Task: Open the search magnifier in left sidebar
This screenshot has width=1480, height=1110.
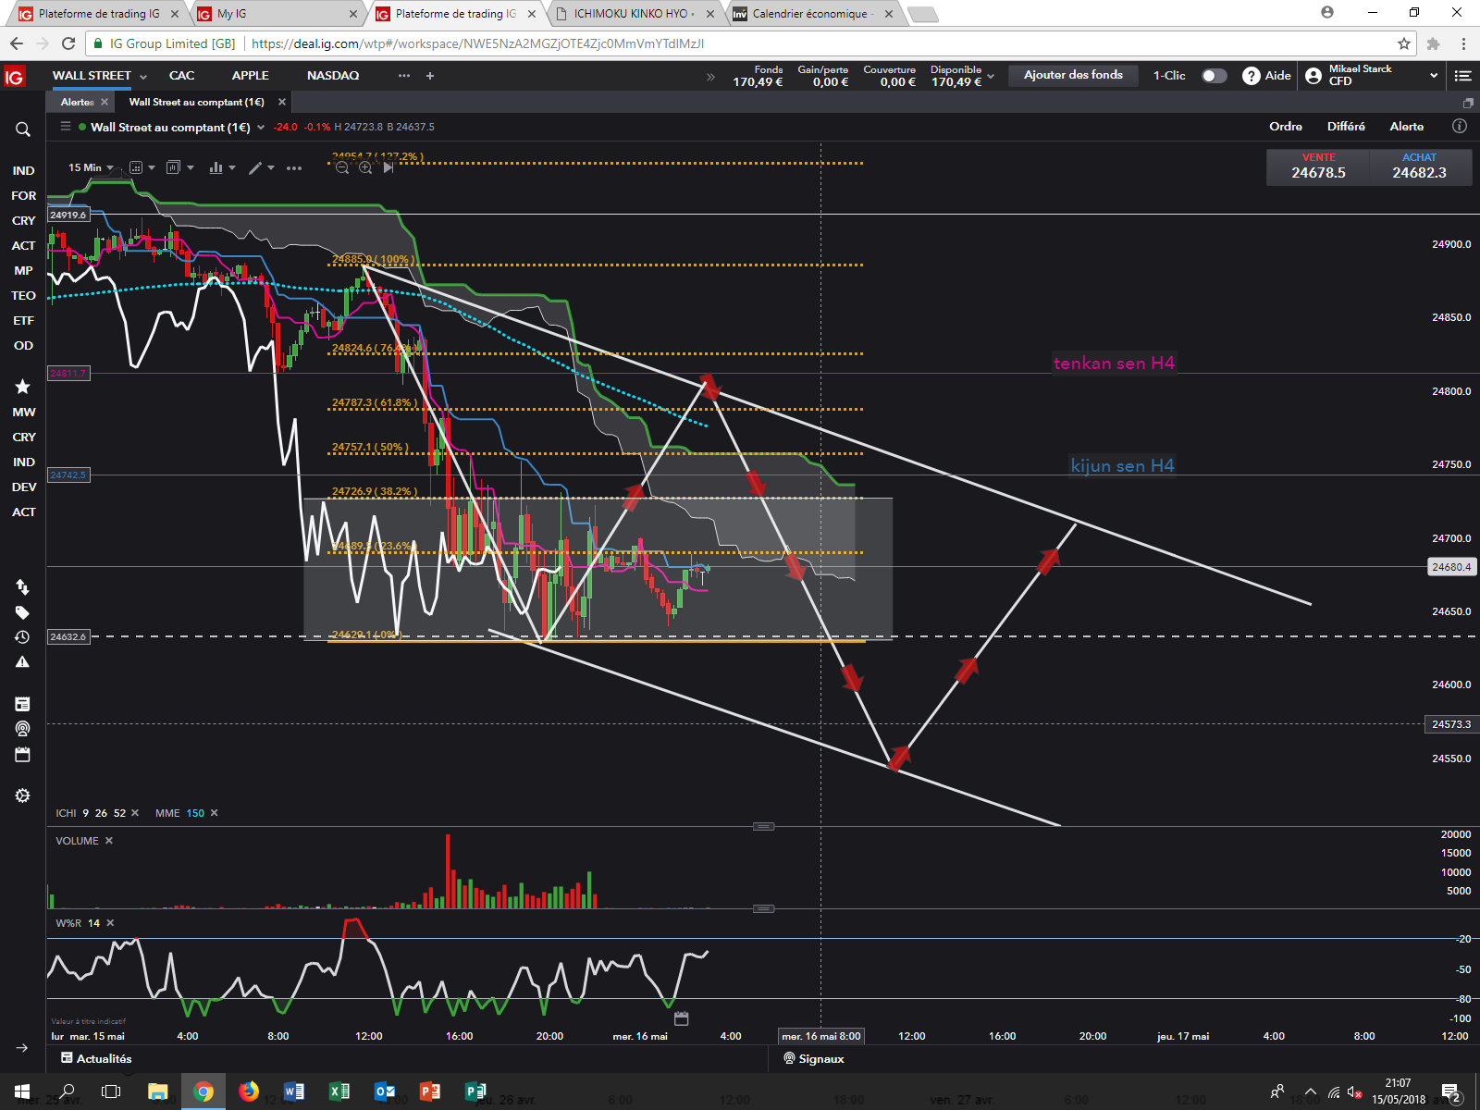Action: 23,129
